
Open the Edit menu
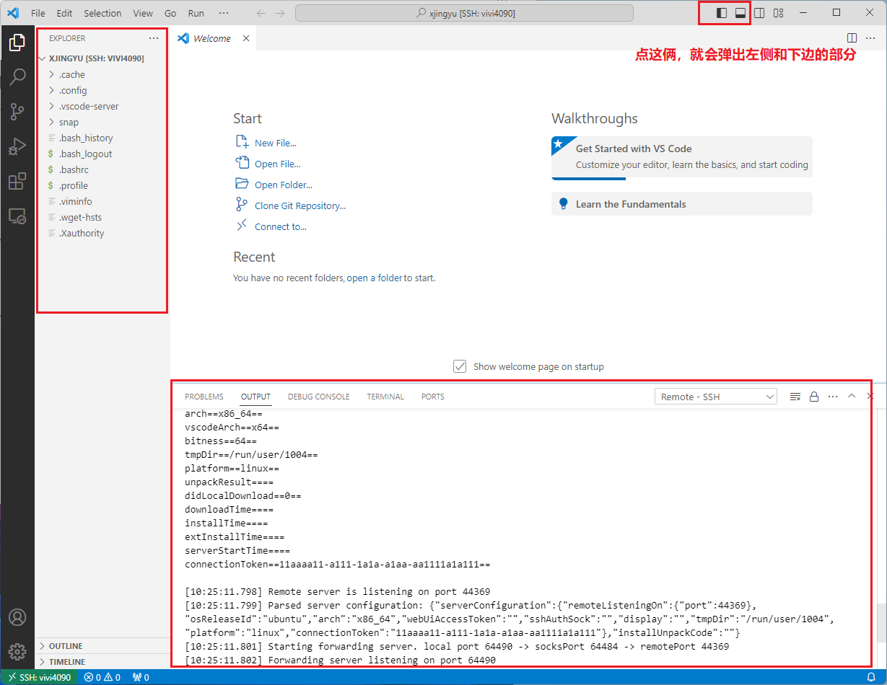point(64,13)
